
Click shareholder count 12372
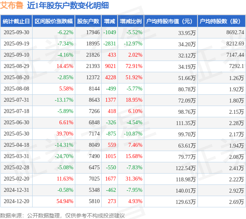tap(93, 77)
